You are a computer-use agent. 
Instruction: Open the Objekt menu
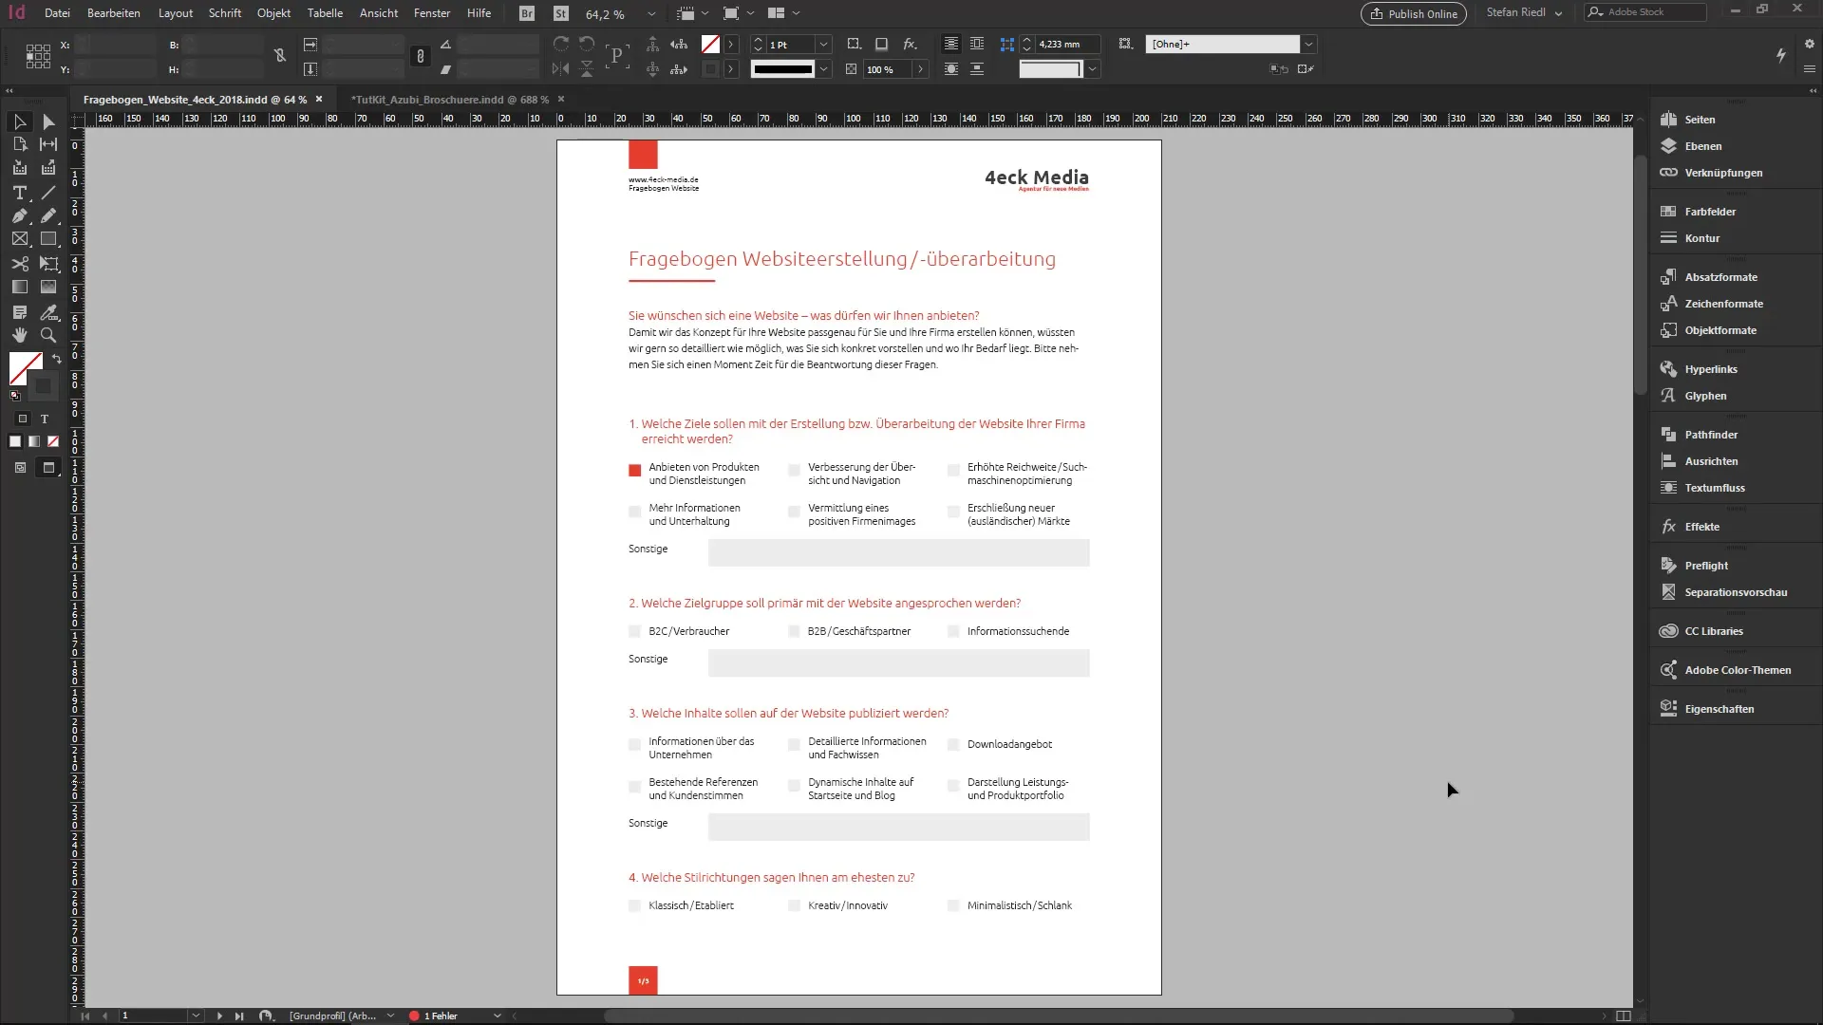tap(273, 13)
